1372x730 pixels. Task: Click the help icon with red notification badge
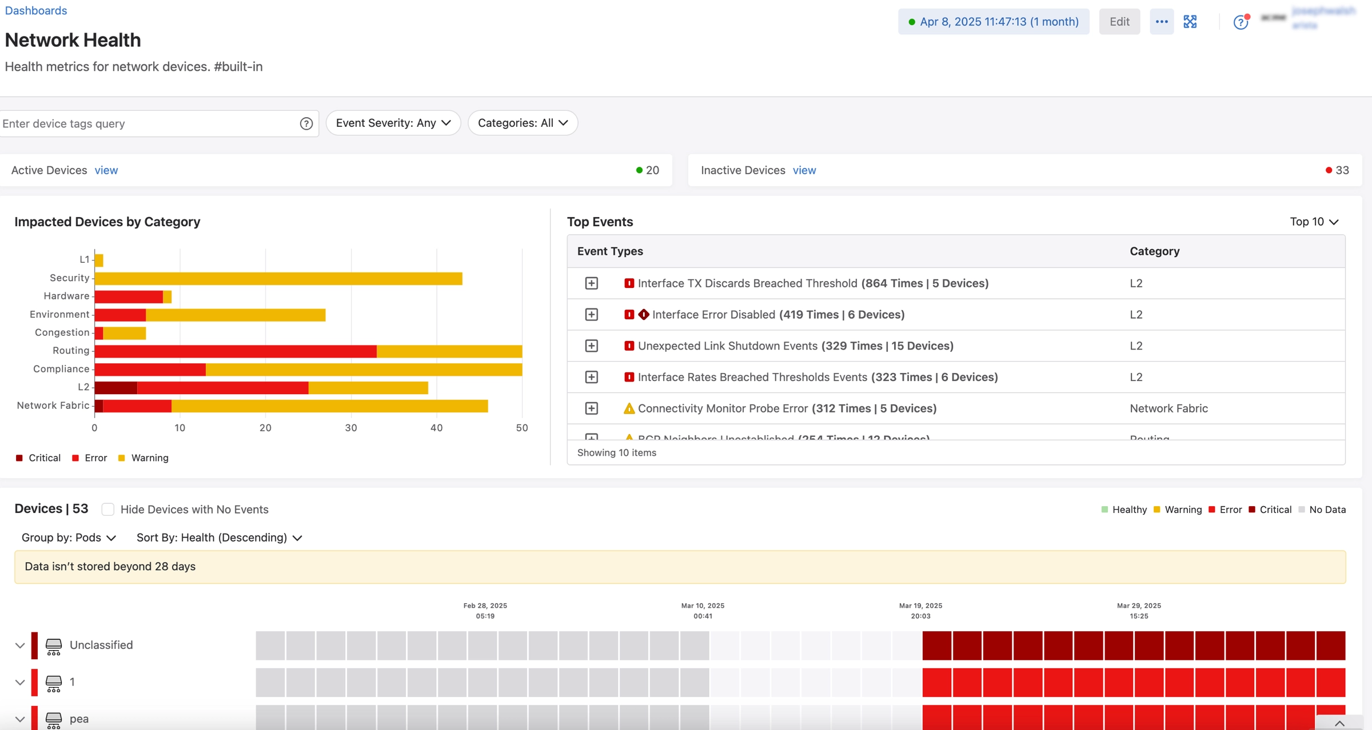click(x=1241, y=21)
